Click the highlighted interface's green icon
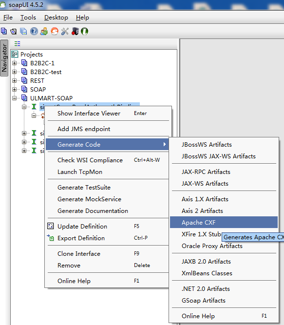 pos(34,107)
